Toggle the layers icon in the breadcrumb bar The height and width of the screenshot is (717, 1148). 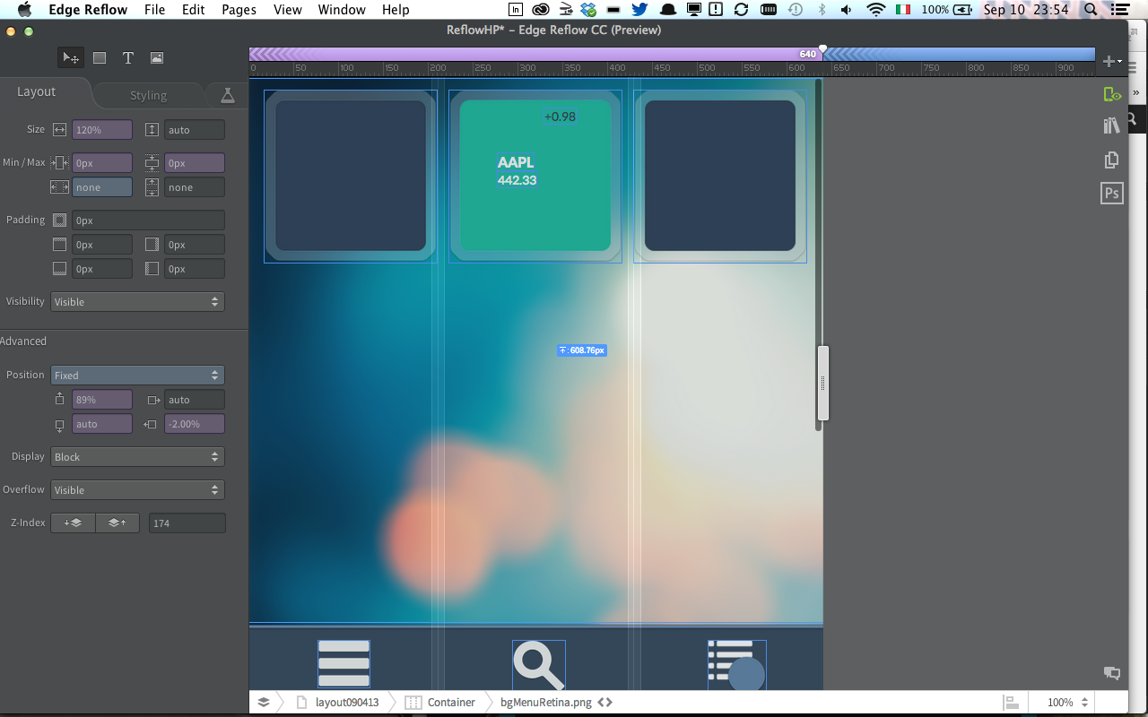(x=264, y=702)
